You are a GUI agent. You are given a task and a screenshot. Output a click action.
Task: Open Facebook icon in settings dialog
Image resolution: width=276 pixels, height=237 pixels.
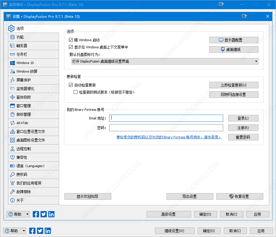[36, 214]
